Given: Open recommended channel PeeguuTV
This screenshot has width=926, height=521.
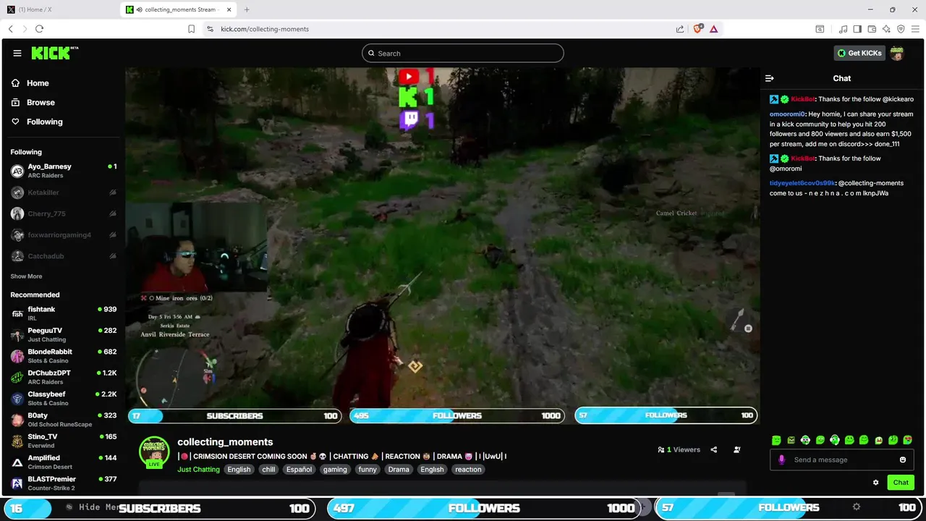Looking at the screenshot, I should pos(63,334).
